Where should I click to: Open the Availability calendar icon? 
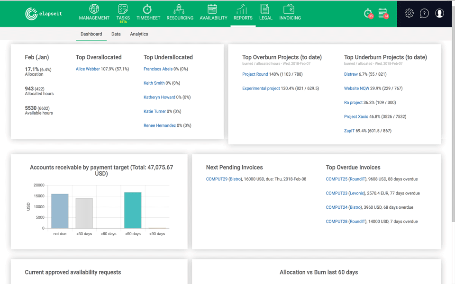212,9
